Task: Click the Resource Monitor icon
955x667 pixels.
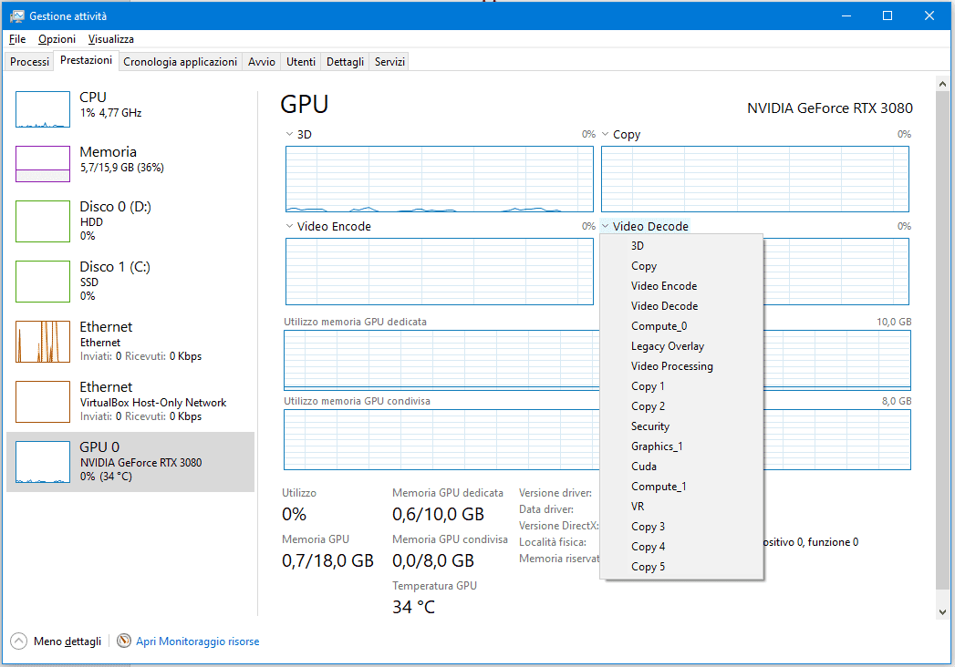Action: click(x=124, y=641)
